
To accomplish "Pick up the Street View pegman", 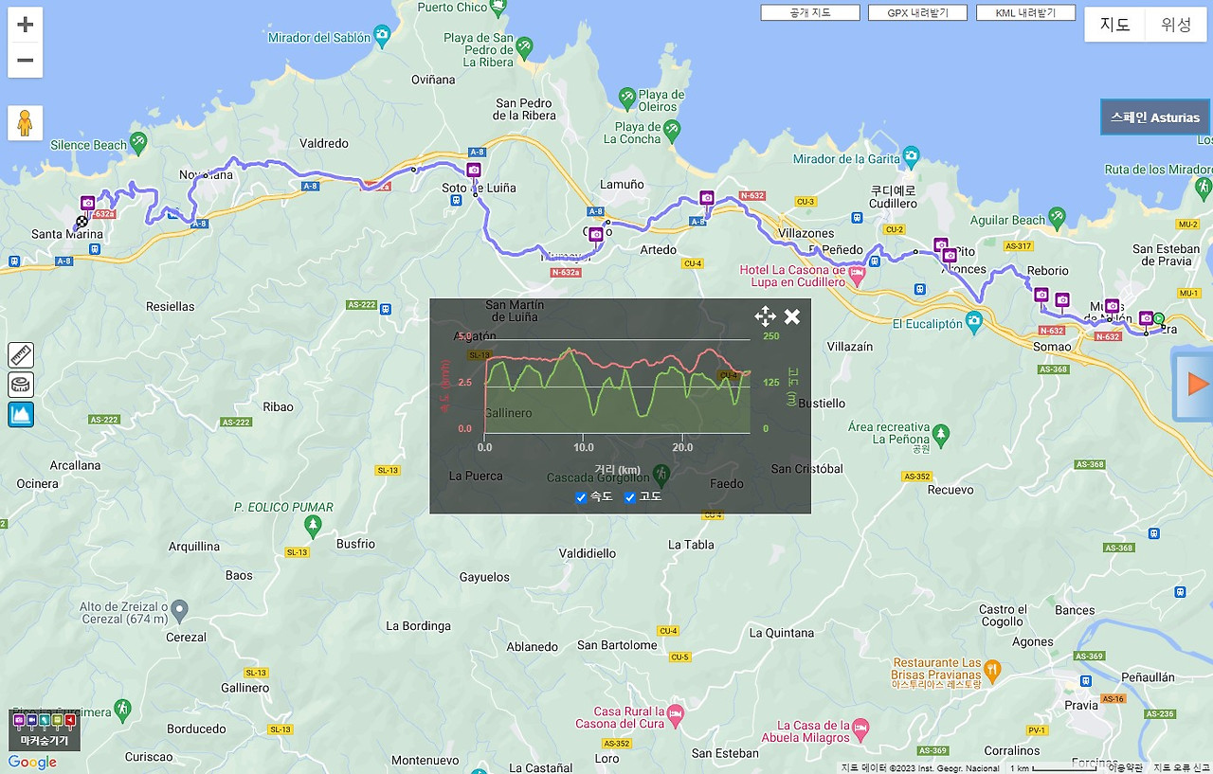I will pos(26,123).
